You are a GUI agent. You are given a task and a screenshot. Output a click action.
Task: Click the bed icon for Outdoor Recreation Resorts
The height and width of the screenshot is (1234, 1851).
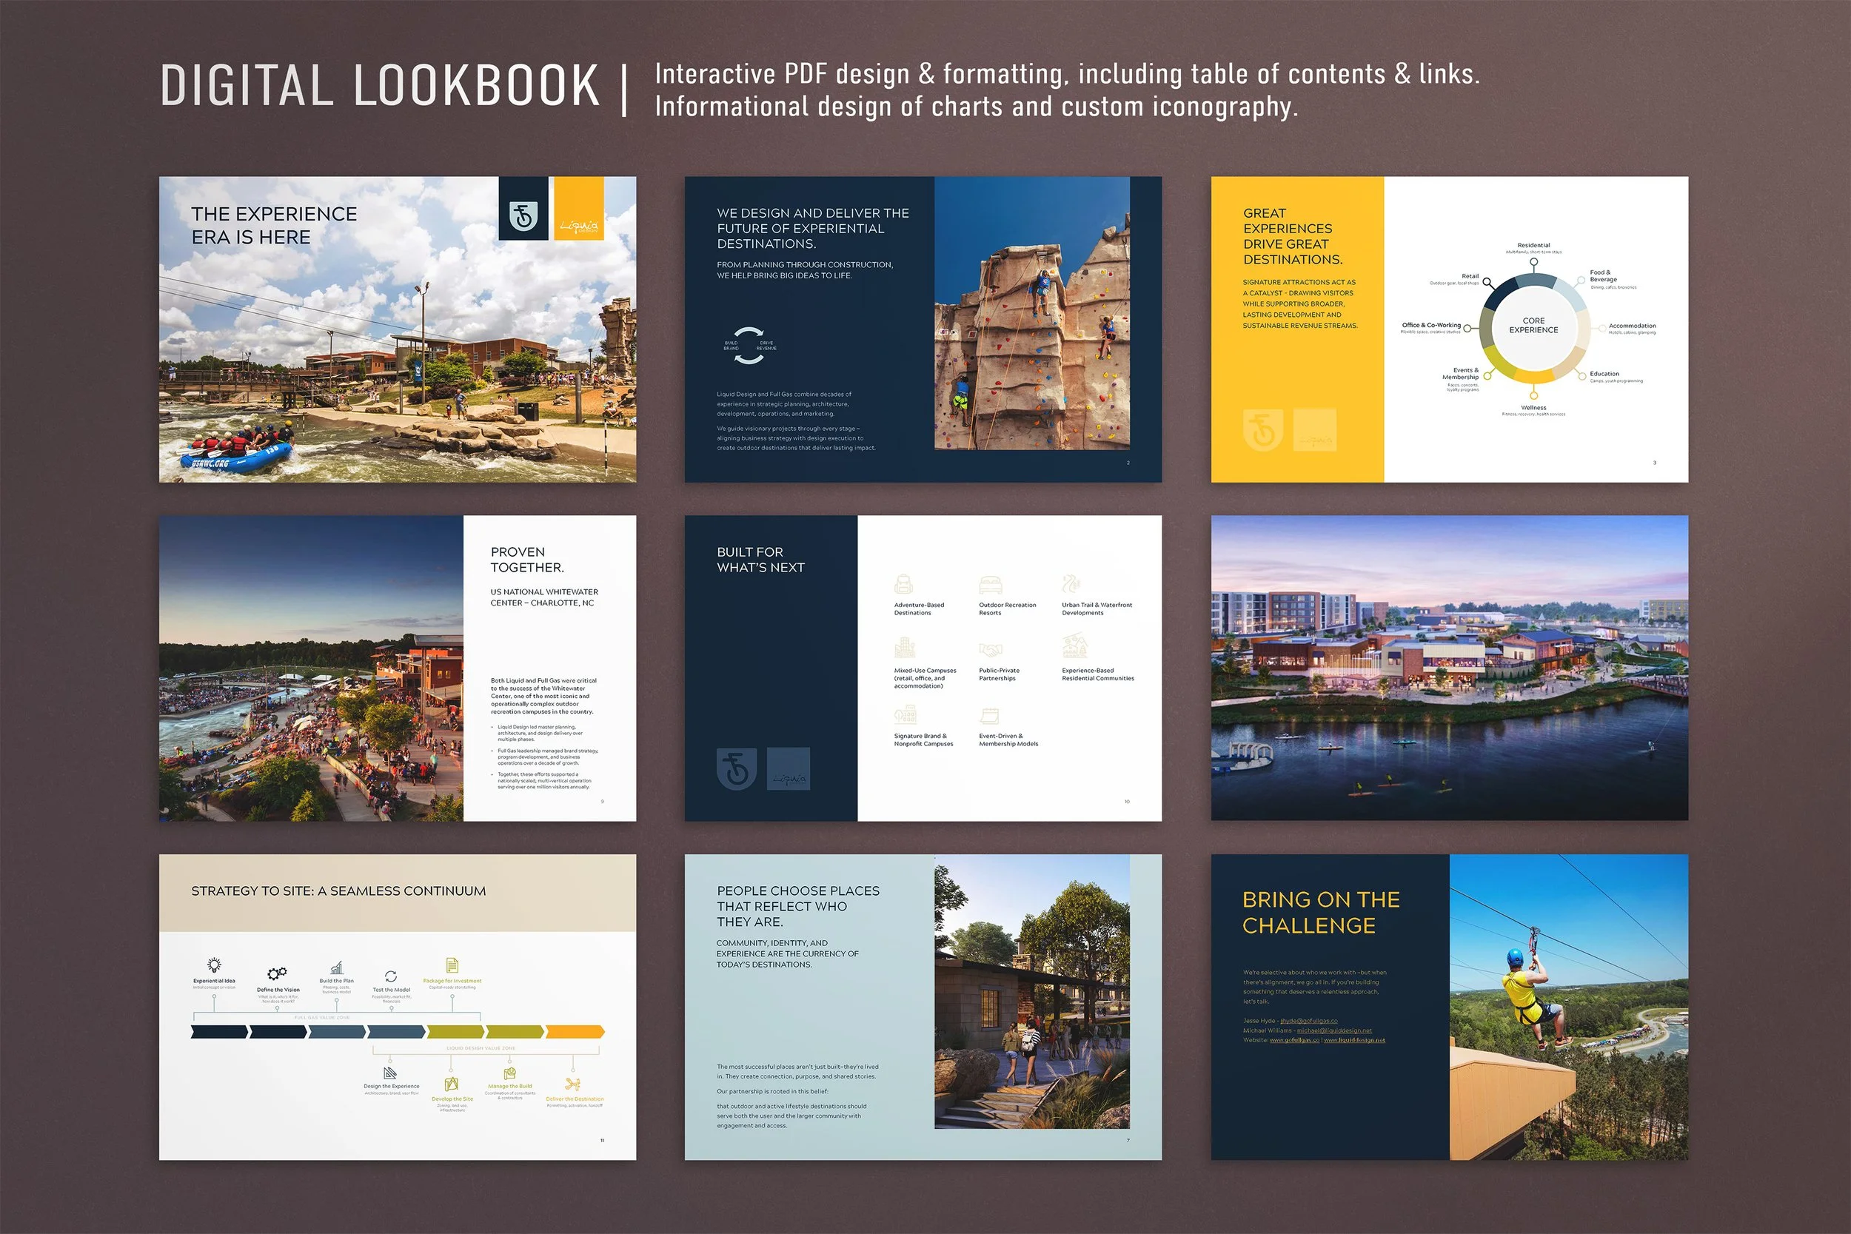pos(990,584)
